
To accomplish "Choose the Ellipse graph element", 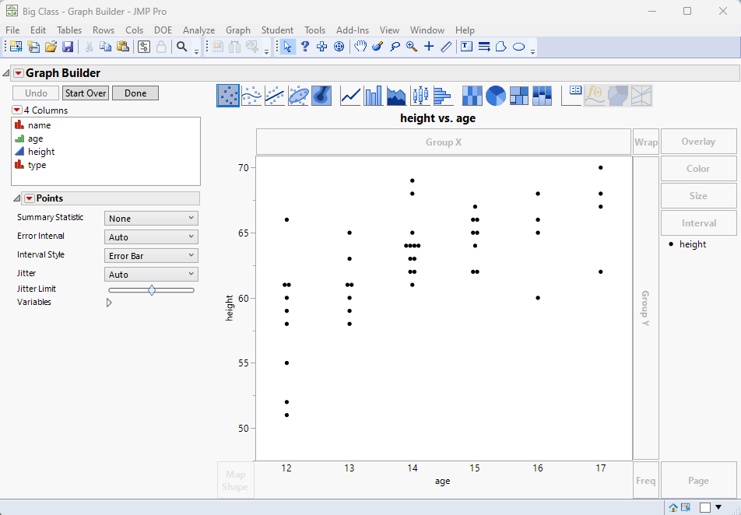I will 298,96.
